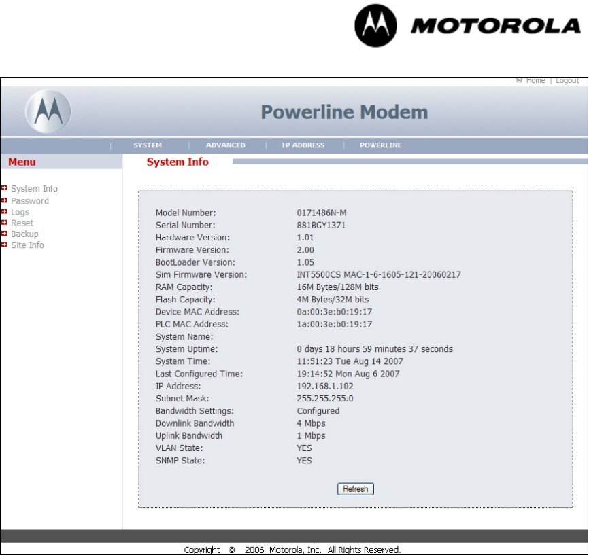Click the red arrow icon beside Backup
Image resolution: width=589 pixels, height=555 pixels.
click(4, 234)
